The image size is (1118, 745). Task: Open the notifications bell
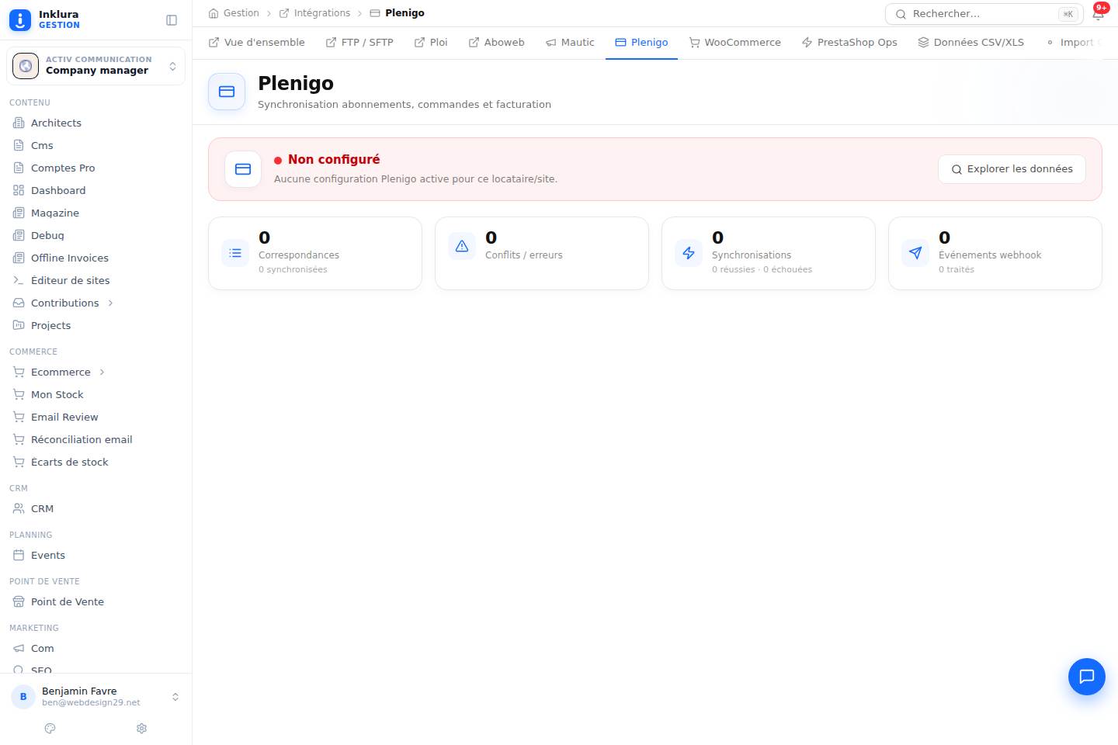pyautogui.click(x=1098, y=14)
